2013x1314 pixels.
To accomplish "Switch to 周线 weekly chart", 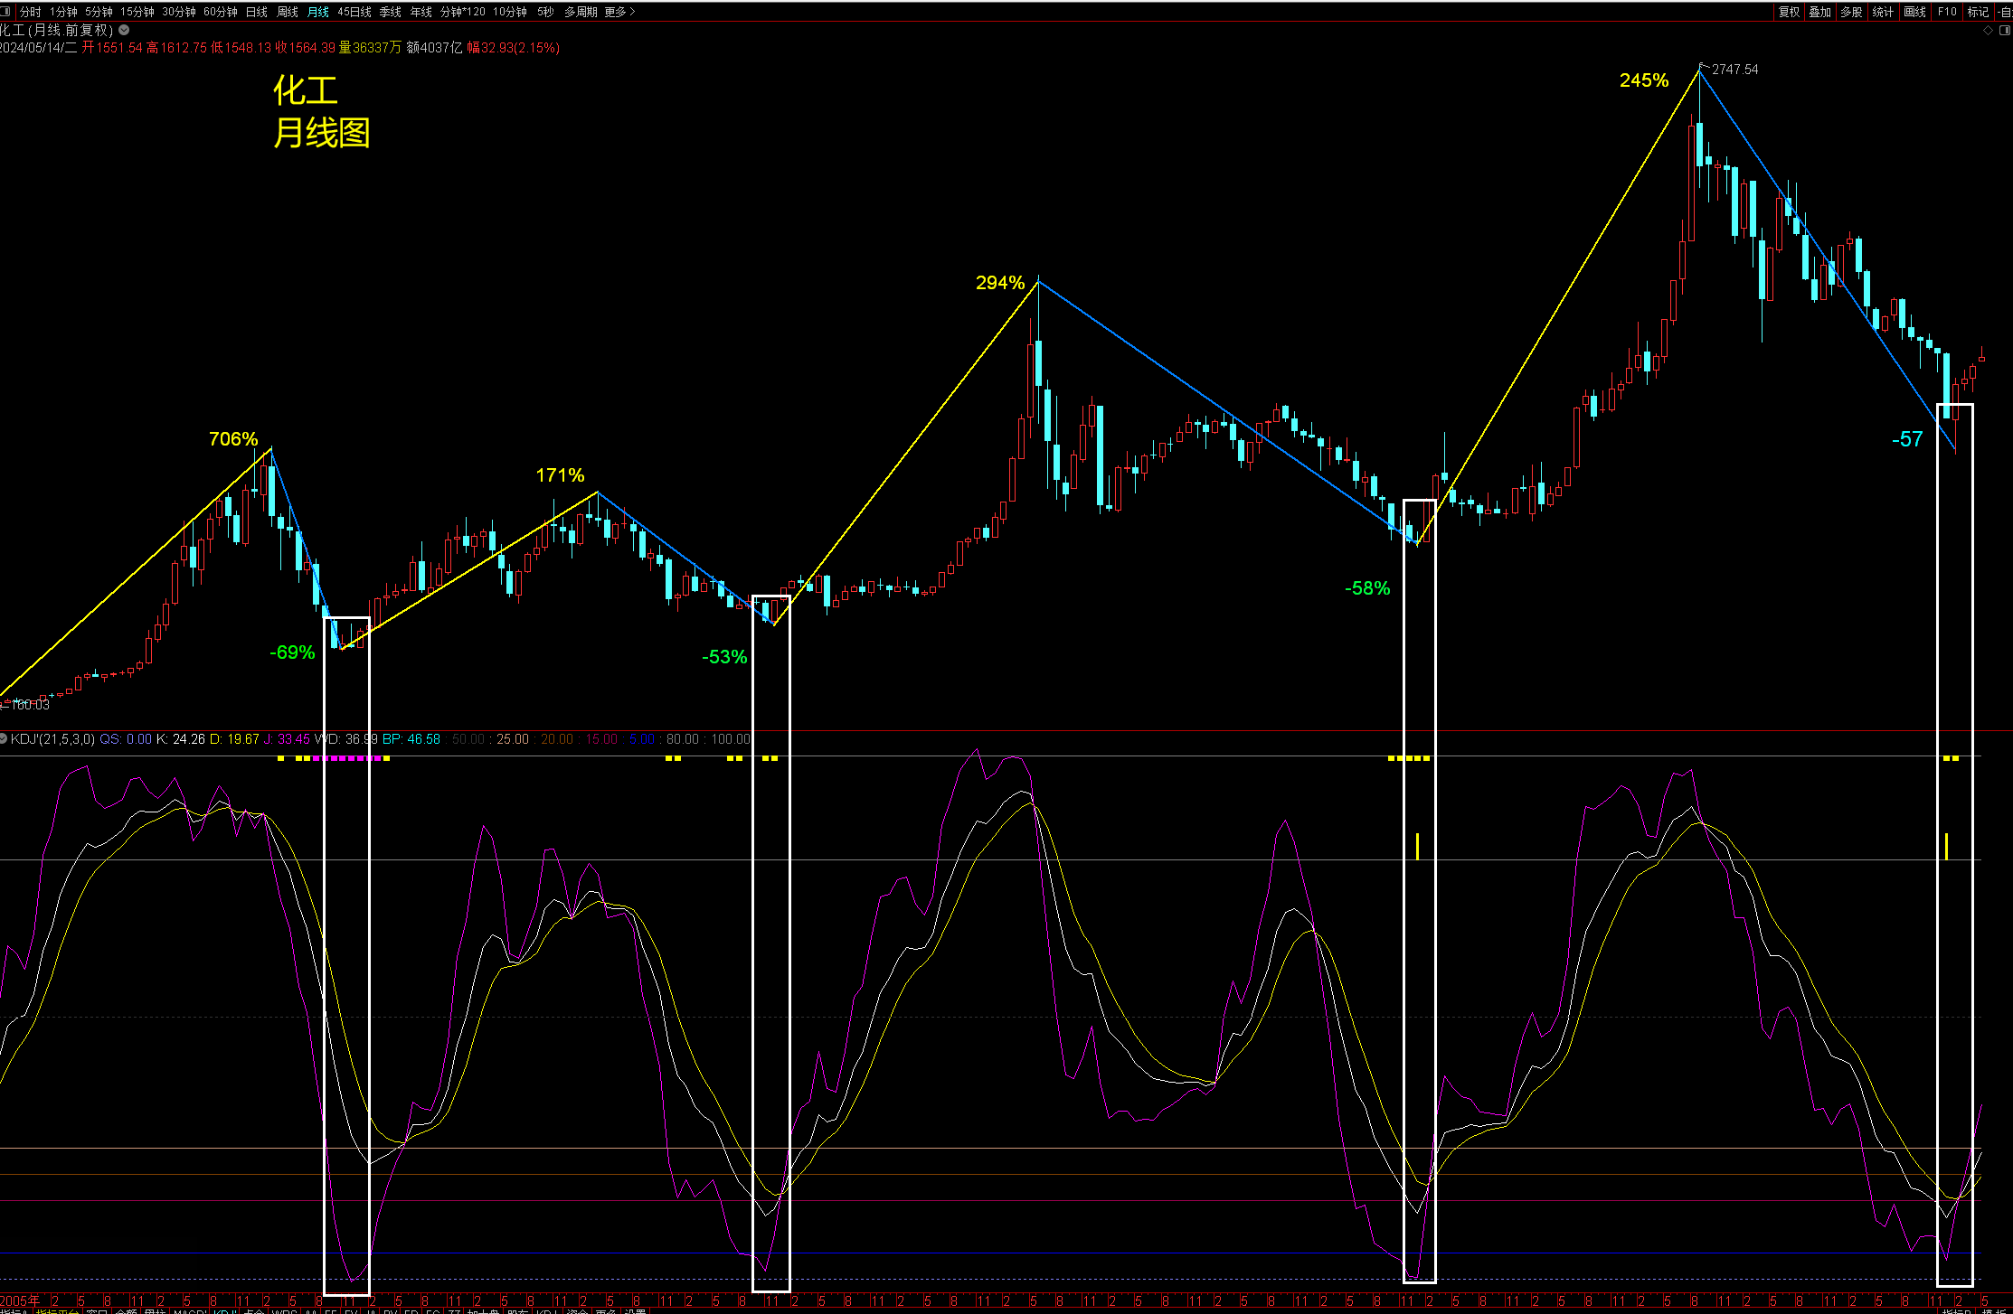I will (288, 12).
